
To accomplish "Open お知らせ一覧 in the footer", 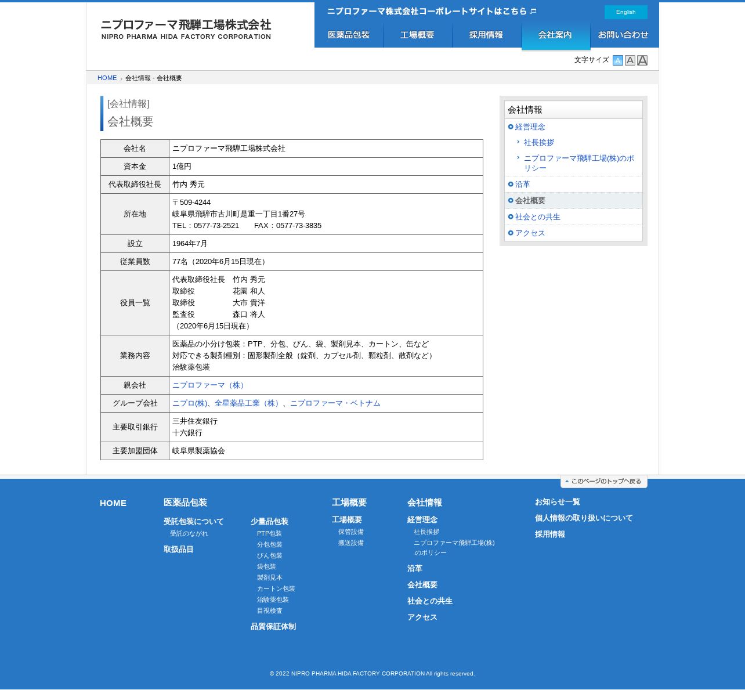I will [558, 502].
